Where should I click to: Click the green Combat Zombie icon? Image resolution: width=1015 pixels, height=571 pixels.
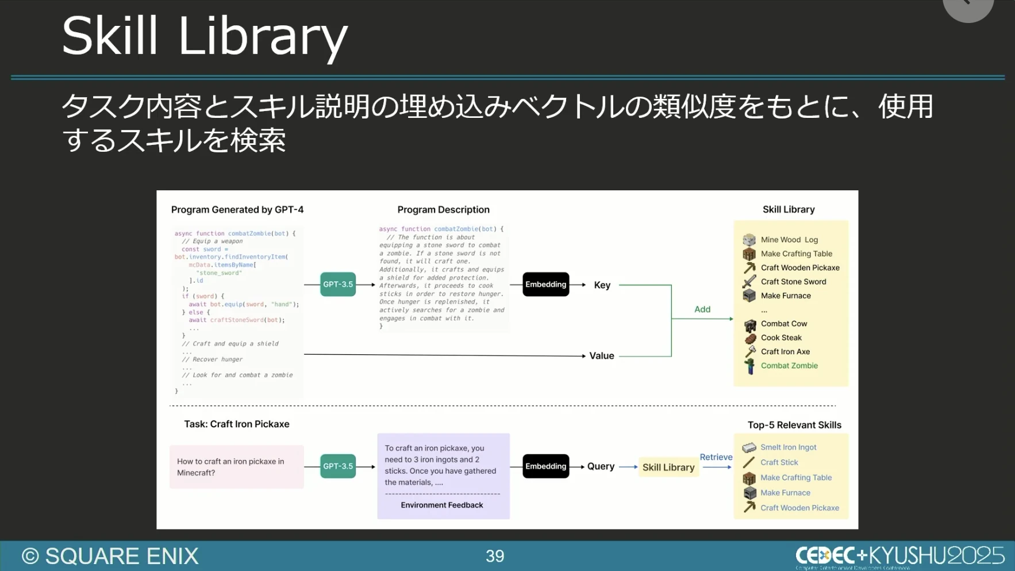[749, 366]
